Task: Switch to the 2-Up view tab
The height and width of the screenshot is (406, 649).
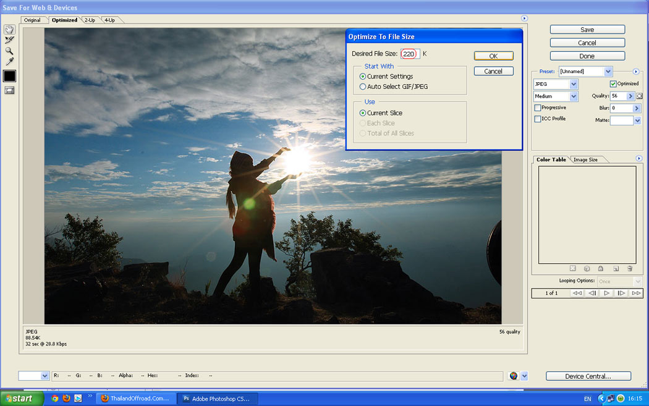Action: point(90,20)
